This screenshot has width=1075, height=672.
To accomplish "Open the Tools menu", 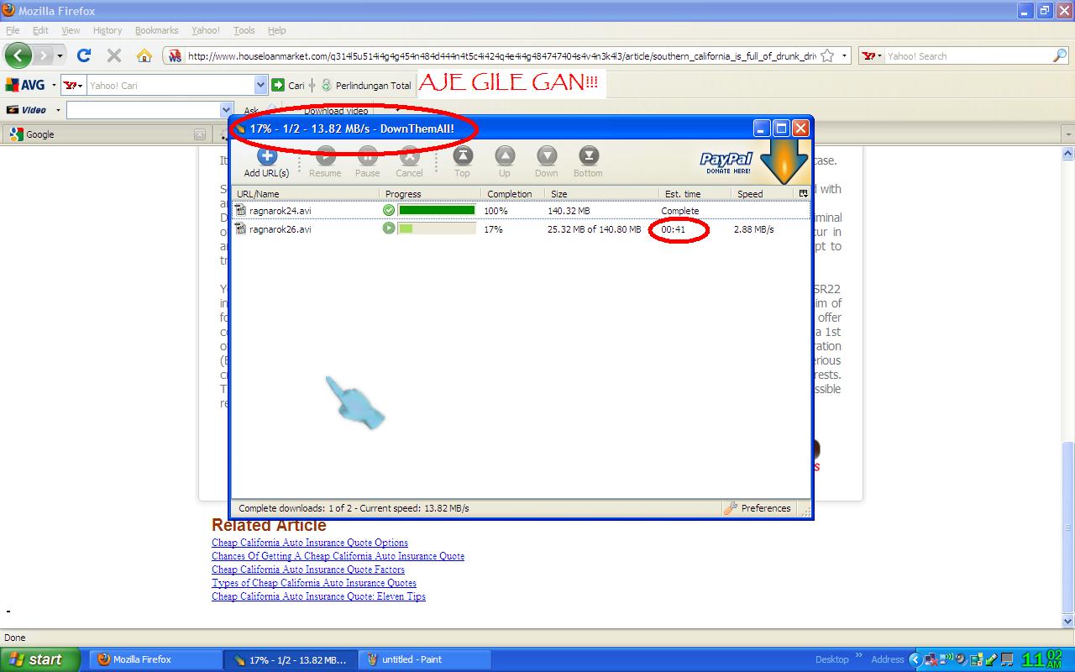I will (x=244, y=30).
